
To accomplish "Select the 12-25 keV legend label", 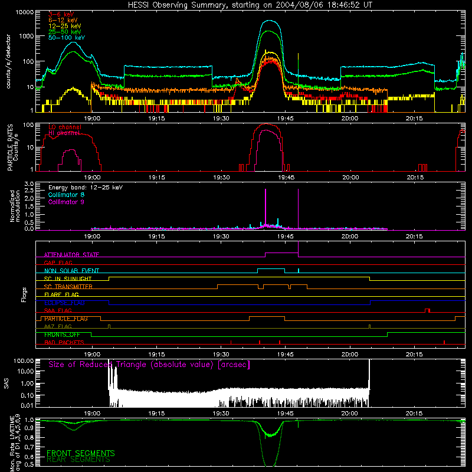I will [x=65, y=26].
